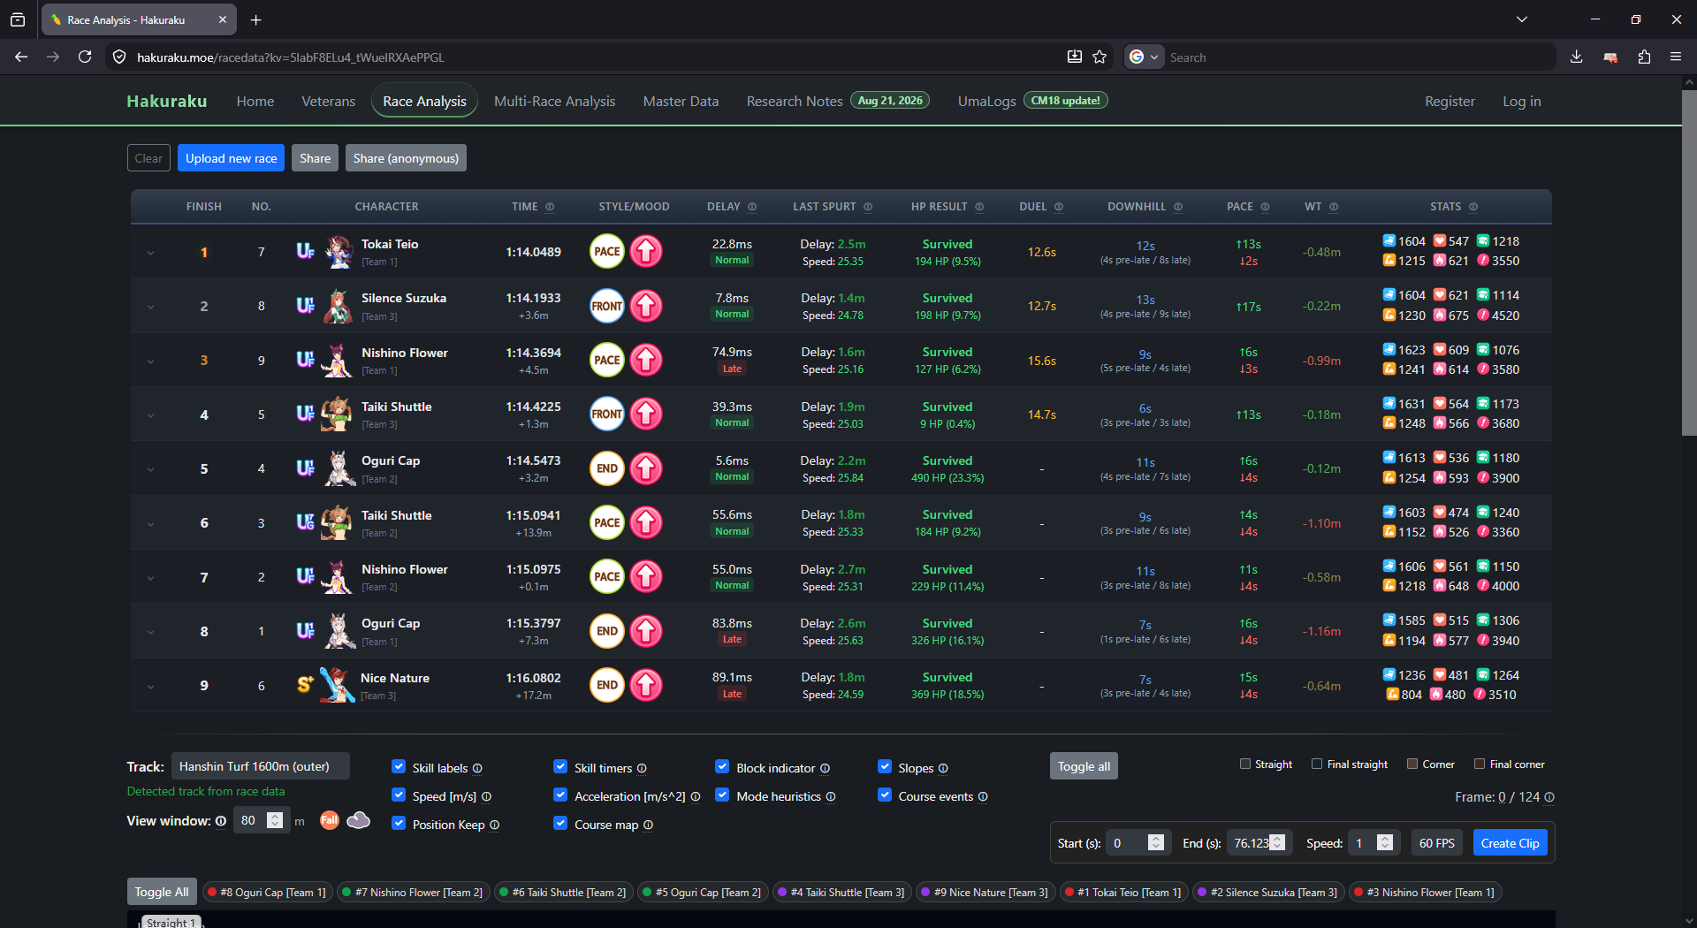This screenshot has height=928, width=1697.
Task: Click the Share (anonymous) button
Action: (406, 158)
